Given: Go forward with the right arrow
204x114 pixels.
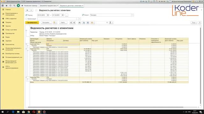Looking at the screenshot, I should pyautogui.click(x=31, y=10).
